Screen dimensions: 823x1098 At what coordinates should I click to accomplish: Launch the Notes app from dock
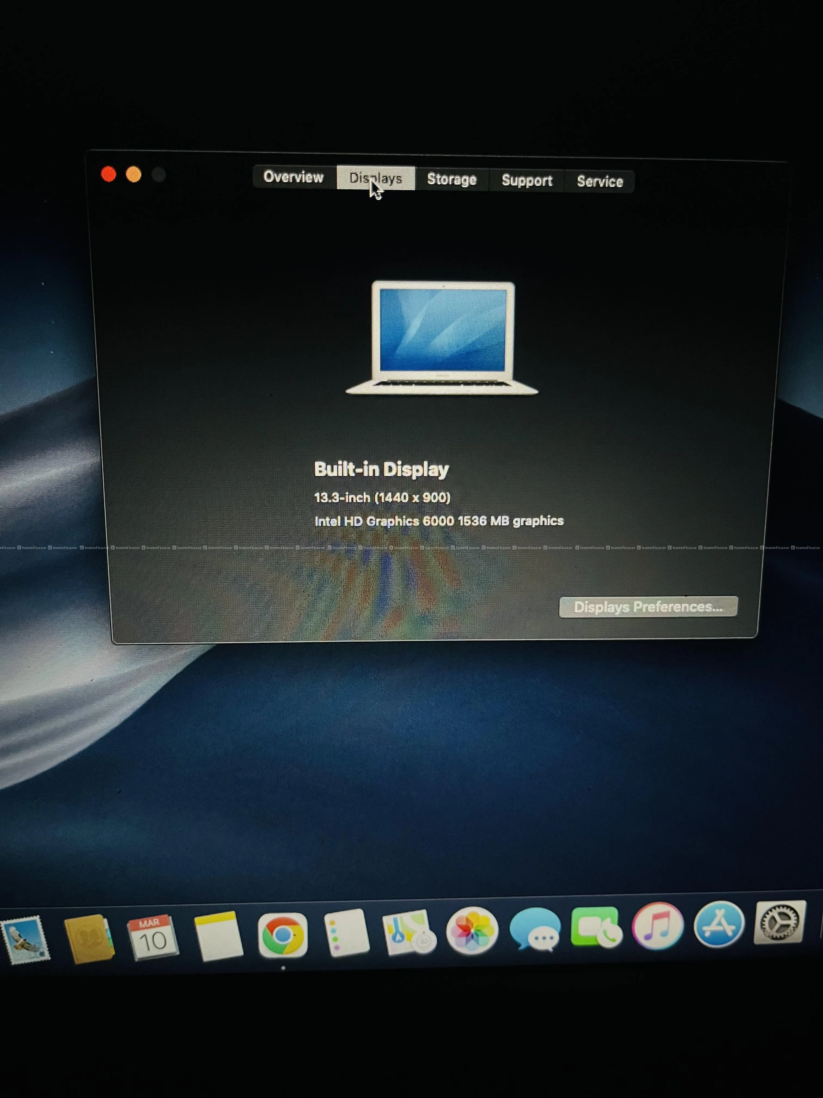tap(218, 936)
